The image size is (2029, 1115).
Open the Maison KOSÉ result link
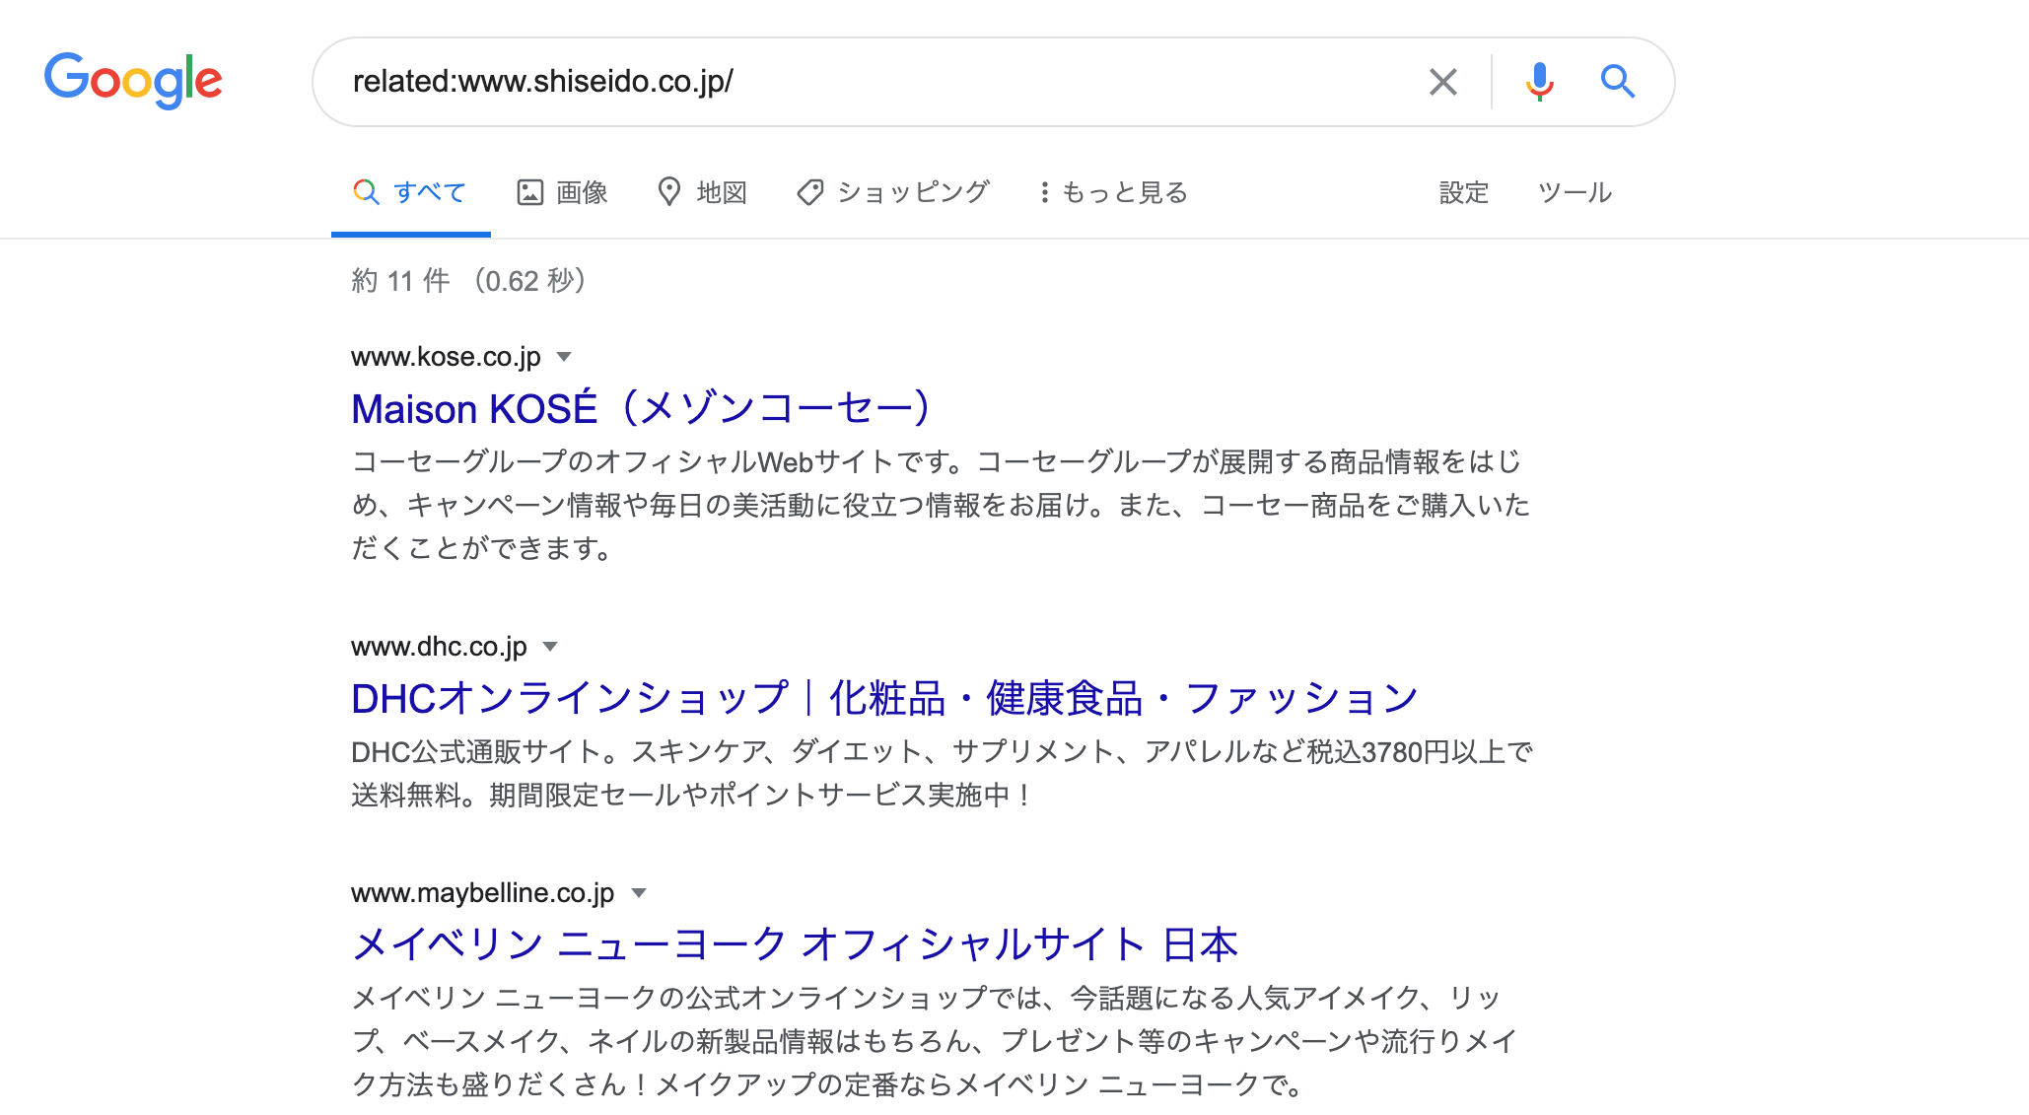[642, 408]
